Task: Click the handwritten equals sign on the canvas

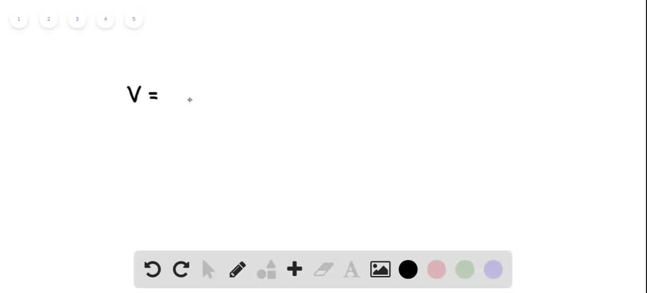Action: (x=153, y=96)
